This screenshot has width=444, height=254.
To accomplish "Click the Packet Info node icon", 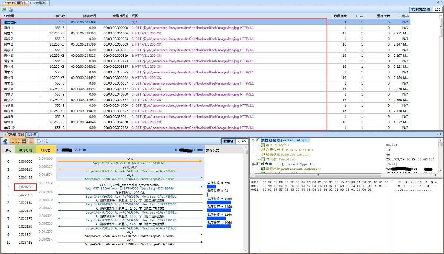I will [258, 140].
